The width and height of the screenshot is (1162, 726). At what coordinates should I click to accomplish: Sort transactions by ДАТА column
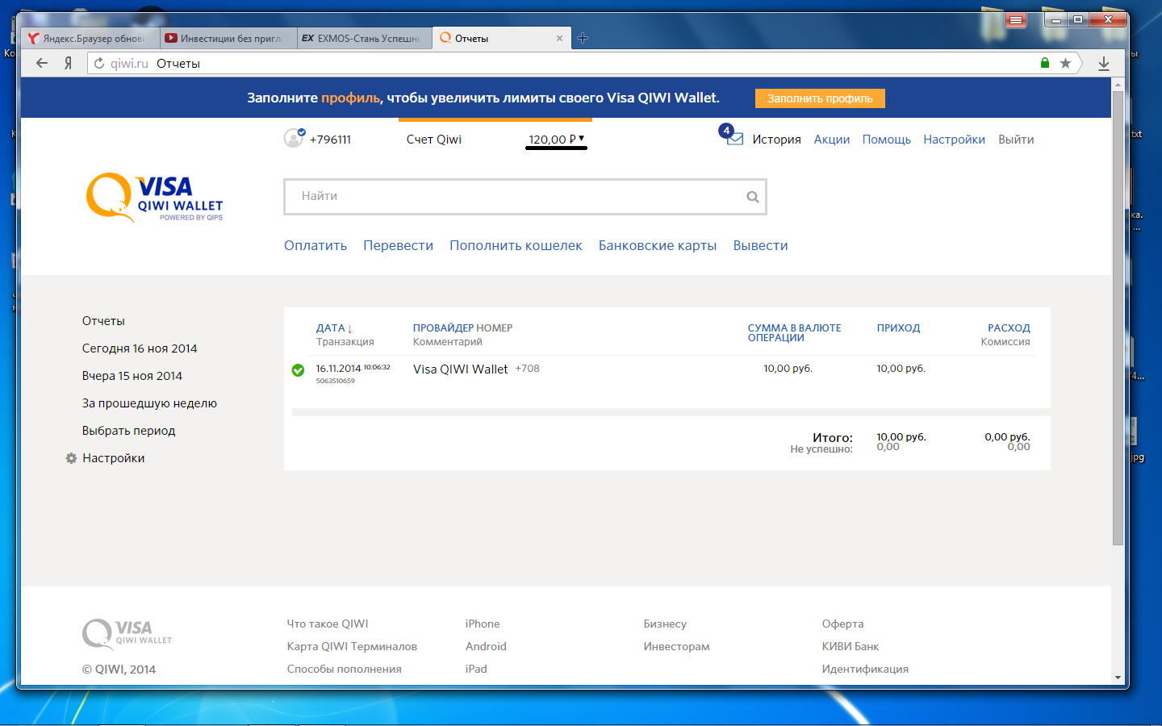(334, 328)
